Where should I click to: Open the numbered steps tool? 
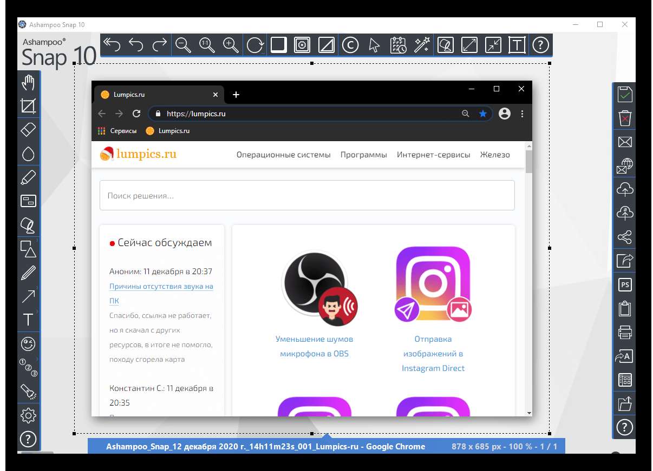point(28,367)
